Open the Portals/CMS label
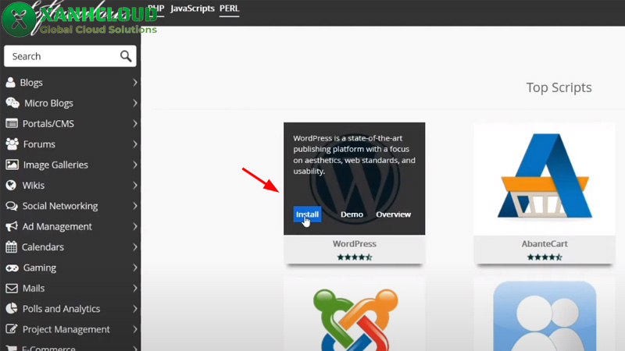625x351 pixels. click(48, 123)
